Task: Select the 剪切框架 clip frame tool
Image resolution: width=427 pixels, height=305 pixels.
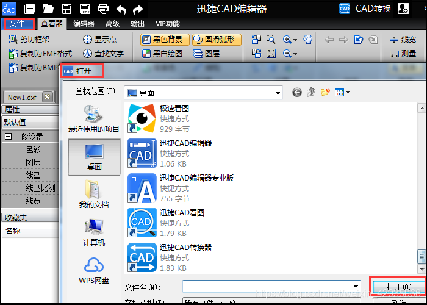Action: (x=29, y=40)
